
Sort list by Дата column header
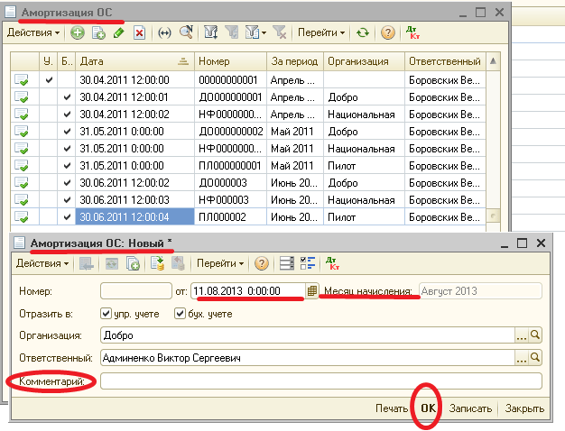click(134, 61)
